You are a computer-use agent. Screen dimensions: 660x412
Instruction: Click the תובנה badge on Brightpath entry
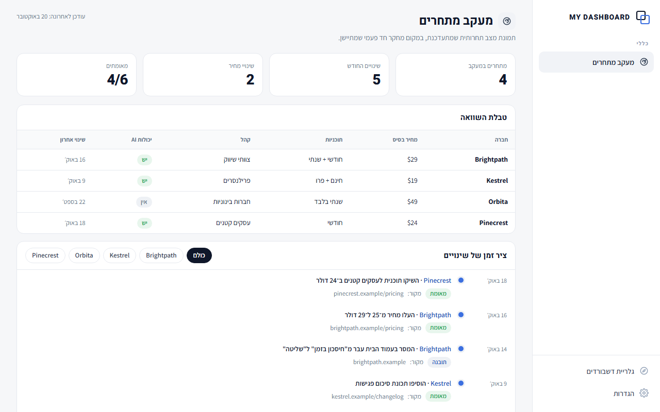click(x=439, y=362)
